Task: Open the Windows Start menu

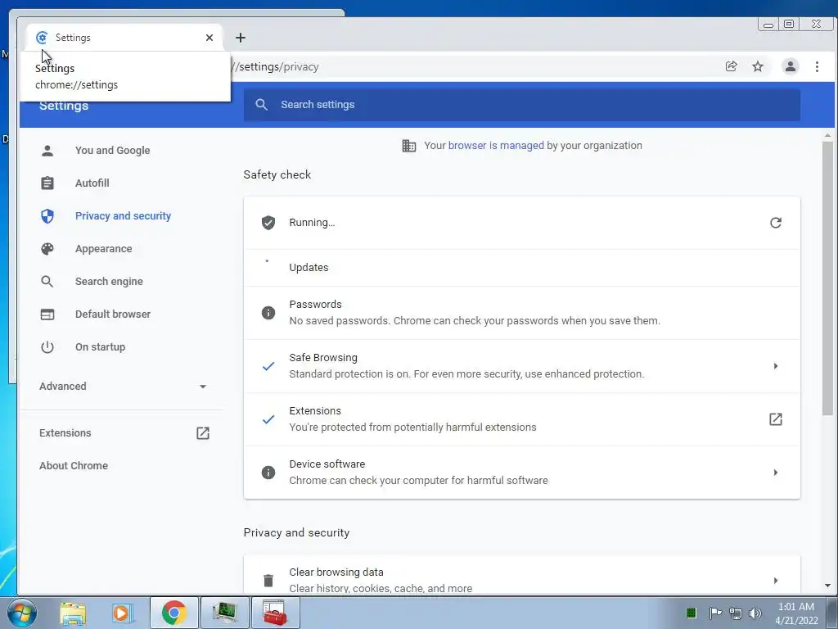Action: coord(22,613)
